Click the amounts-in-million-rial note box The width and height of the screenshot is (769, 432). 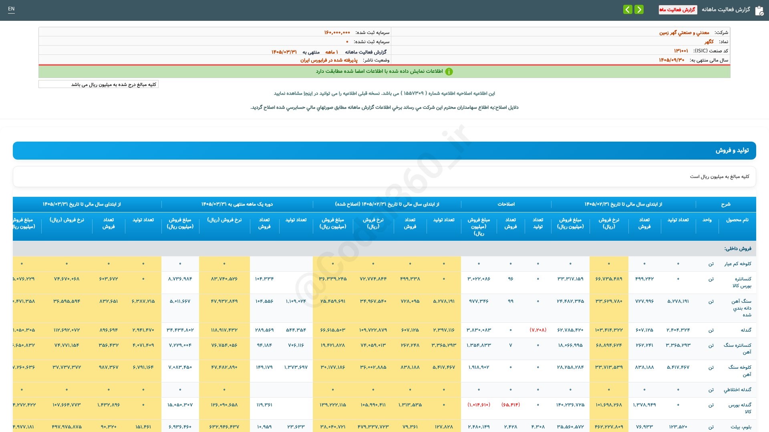(x=99, y=84)
